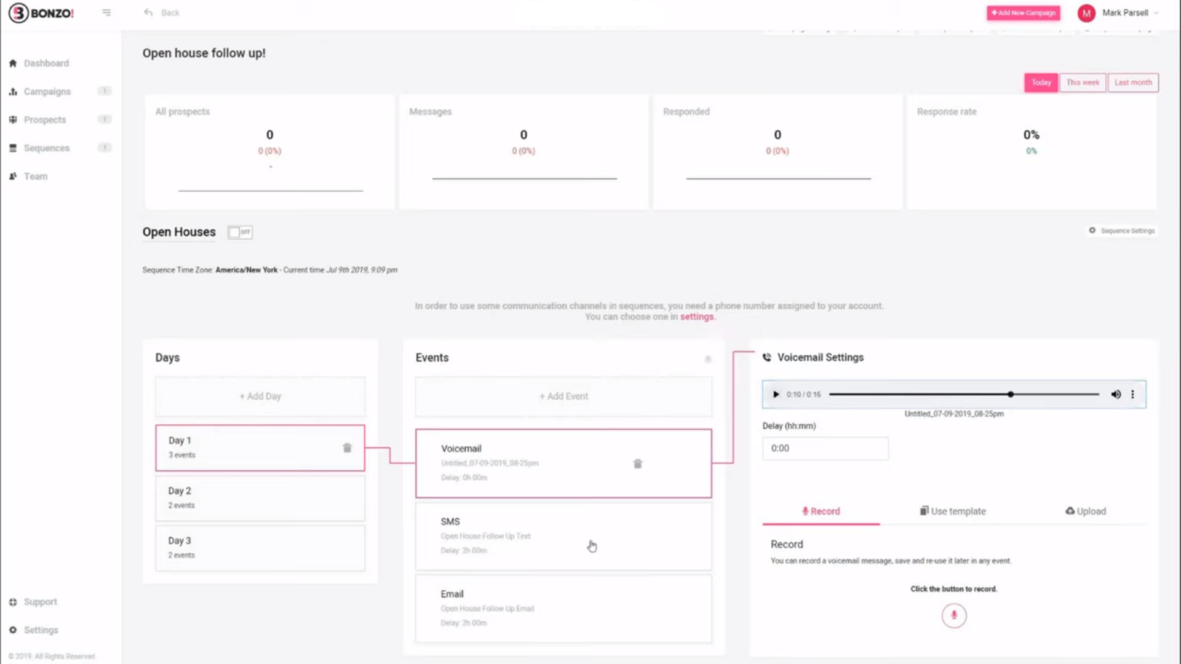Play the voicemail audio recording

coord(776,395)
